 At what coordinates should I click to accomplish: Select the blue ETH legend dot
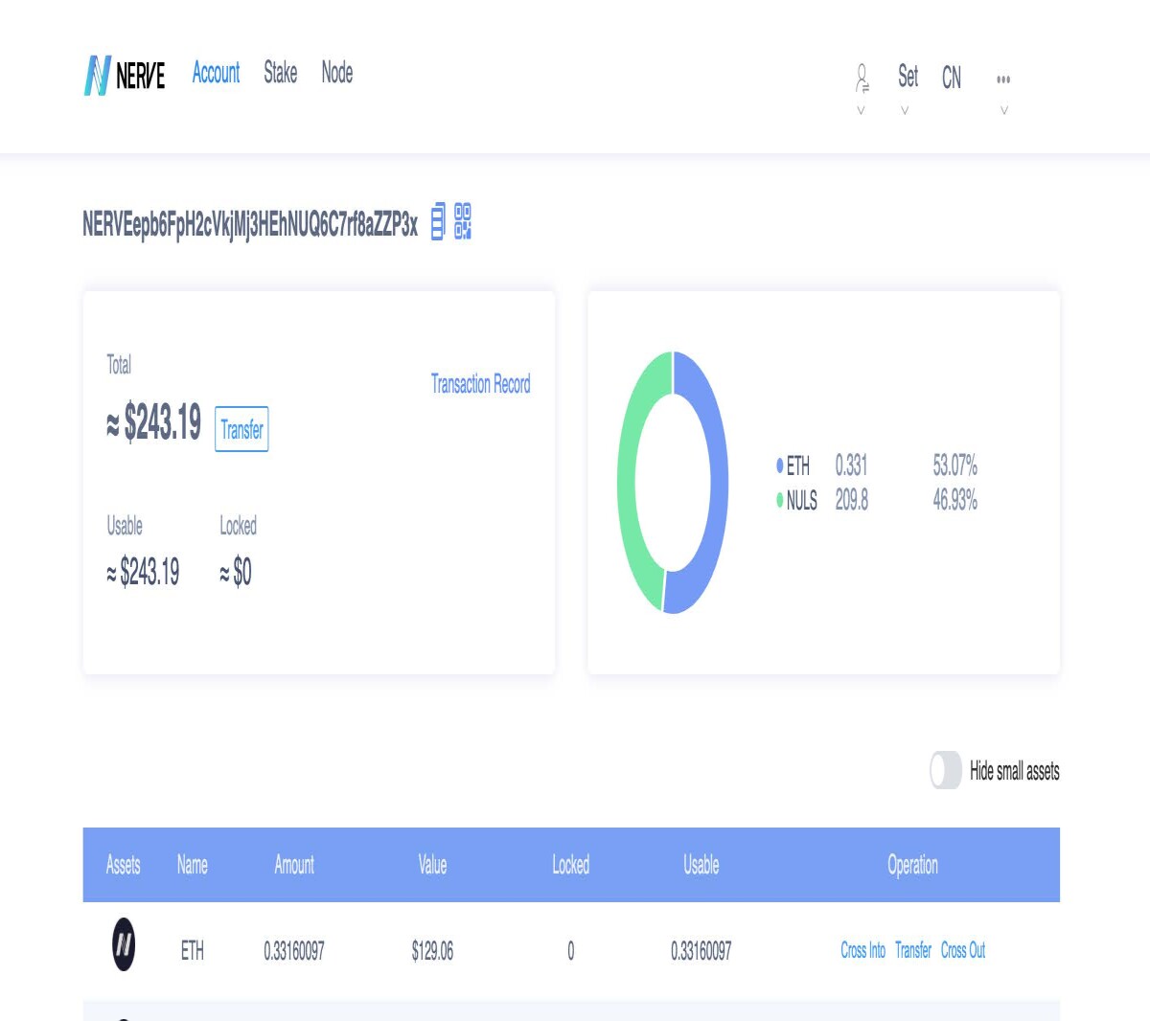(x=780, y=465)
